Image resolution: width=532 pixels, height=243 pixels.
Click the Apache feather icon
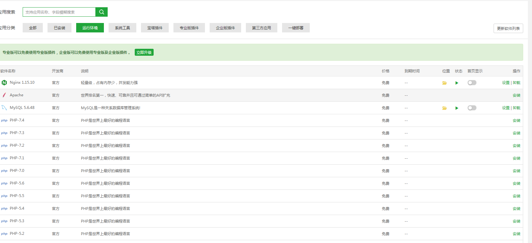coord(4,95)
